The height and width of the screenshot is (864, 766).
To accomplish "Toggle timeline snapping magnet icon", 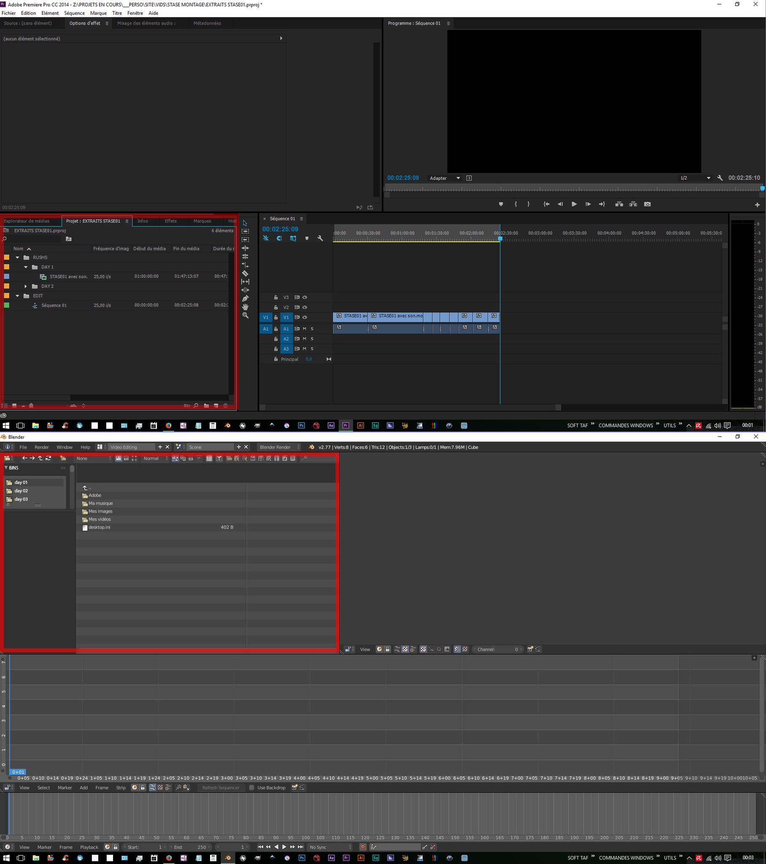I will click(279, 238).
